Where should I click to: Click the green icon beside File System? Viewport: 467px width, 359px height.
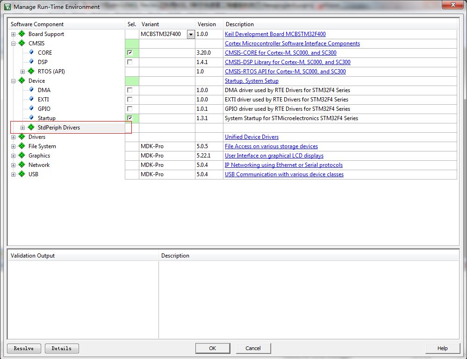click(22, 146)
